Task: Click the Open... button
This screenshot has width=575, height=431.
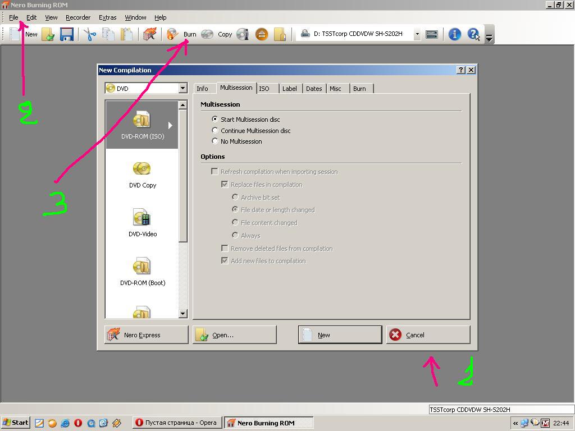Action: click(235, 334)
